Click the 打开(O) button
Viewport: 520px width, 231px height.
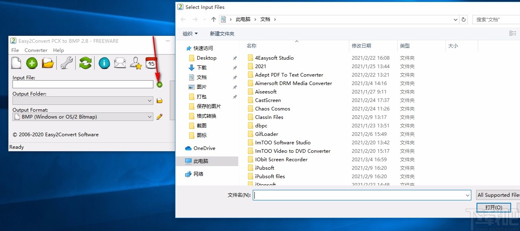[x=493, y=207]
